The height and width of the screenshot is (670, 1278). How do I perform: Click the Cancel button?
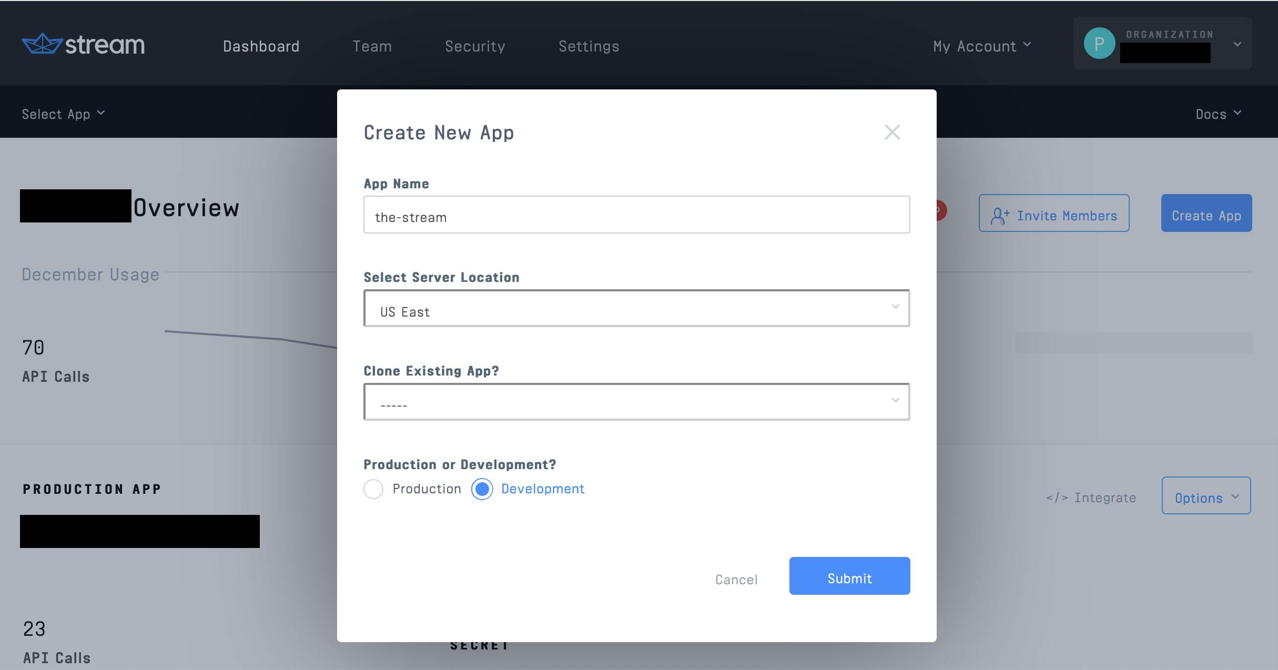pos(735,578)
